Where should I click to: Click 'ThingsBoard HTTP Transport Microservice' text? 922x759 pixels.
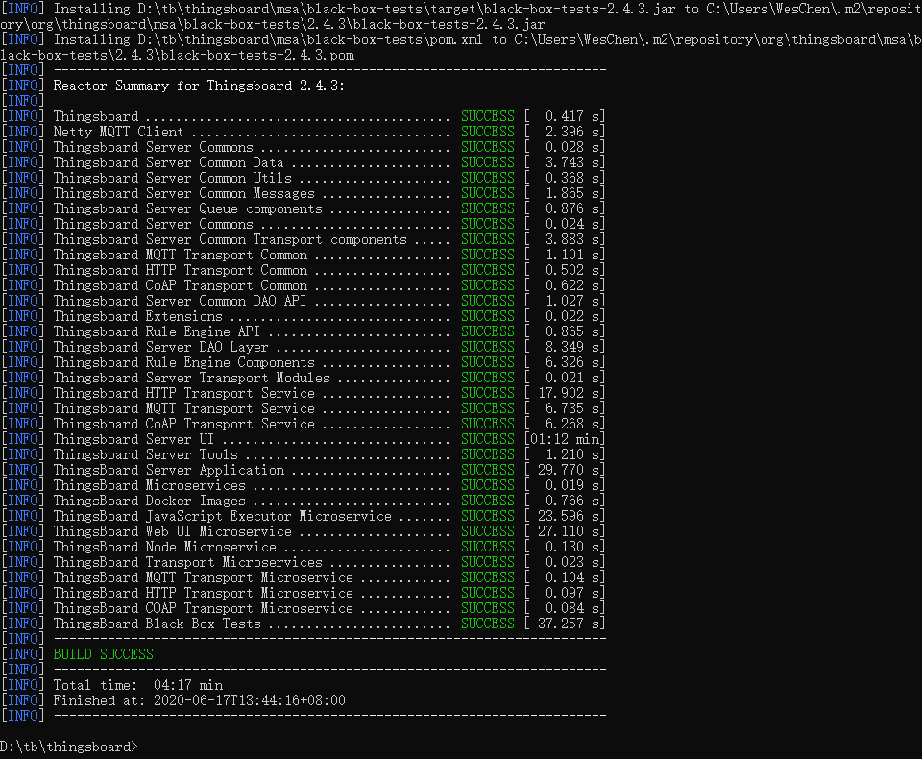pyautogui.click(x=204, y=593)
